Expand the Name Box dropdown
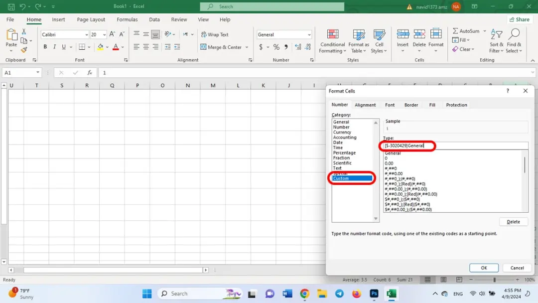 [x=38, y=73]
